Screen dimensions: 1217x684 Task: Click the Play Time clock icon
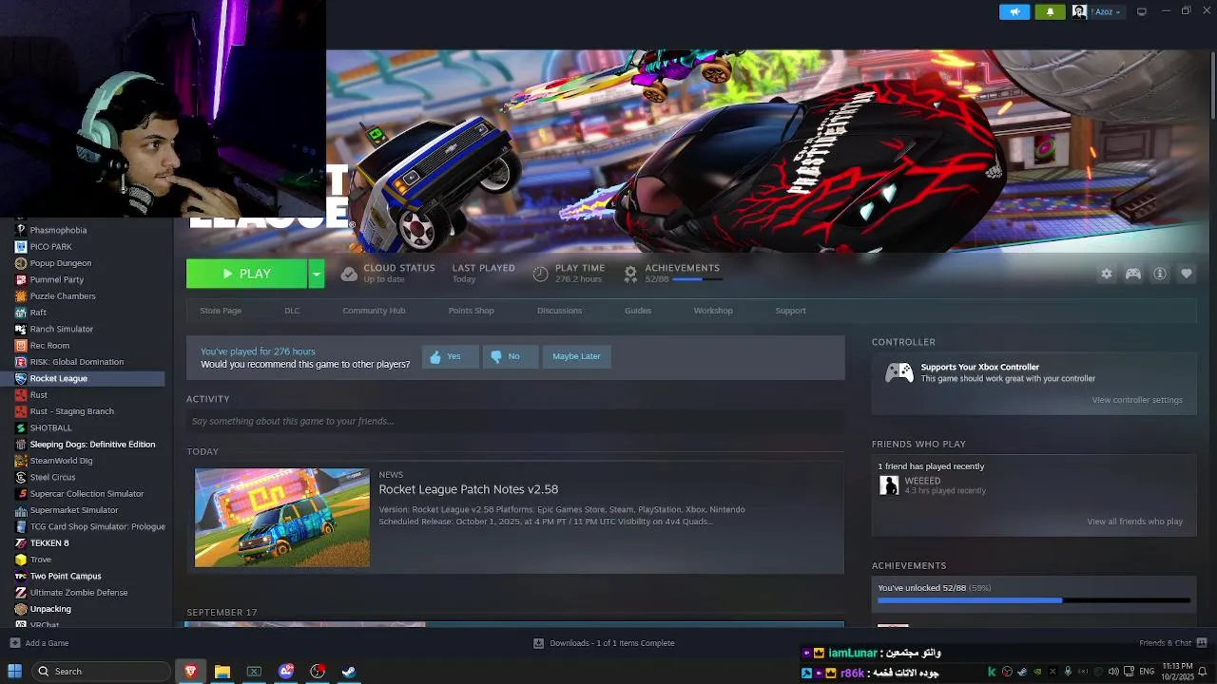[x=540, y=274]
